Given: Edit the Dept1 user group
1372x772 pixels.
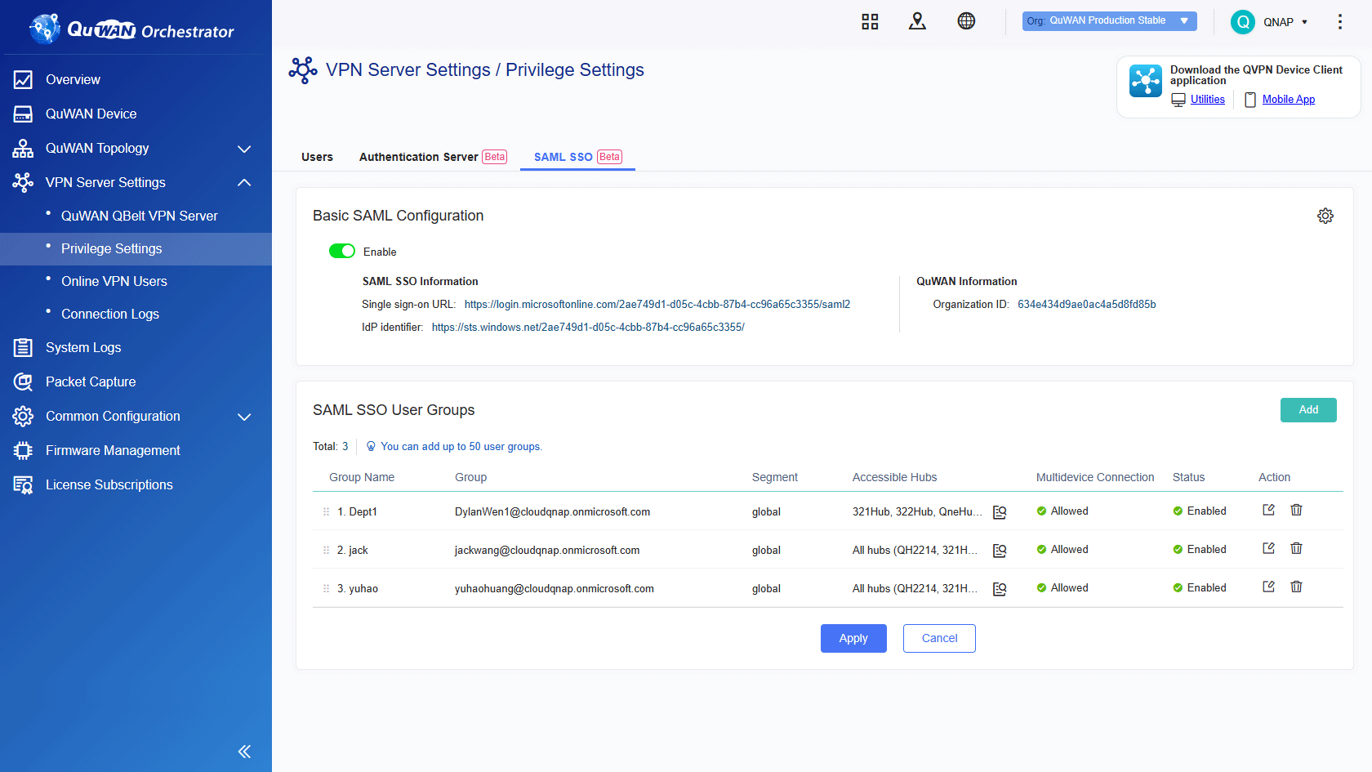Looking at the screenshot, I should tap(1268, 510).
